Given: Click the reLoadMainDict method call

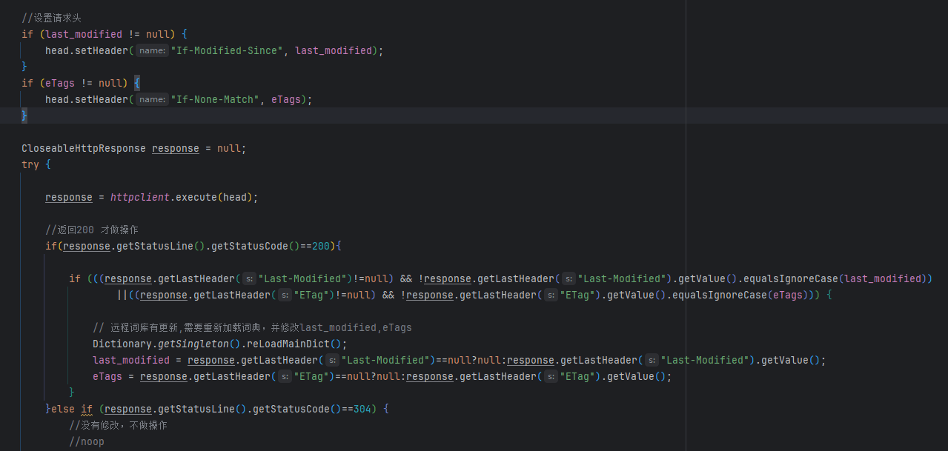Looking at the screenshot, I should point(291,344).
